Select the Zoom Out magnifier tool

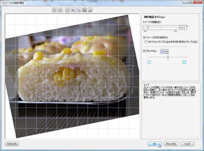pyautogui.click(x=79, y=10)
